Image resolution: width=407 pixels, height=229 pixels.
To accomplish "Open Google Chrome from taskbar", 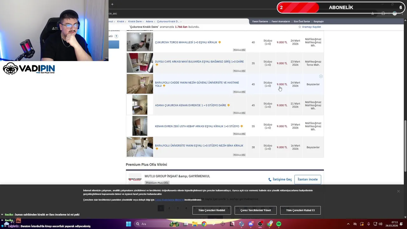I will pyautogui.click(x=204, y=224).
